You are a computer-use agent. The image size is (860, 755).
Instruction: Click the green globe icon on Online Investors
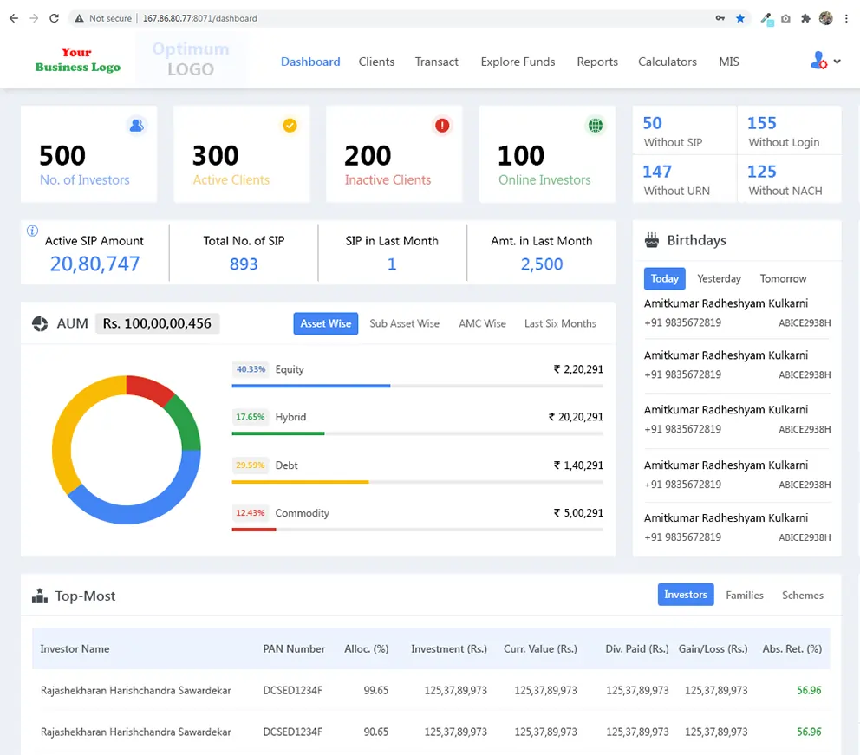[x=596, y=126]
